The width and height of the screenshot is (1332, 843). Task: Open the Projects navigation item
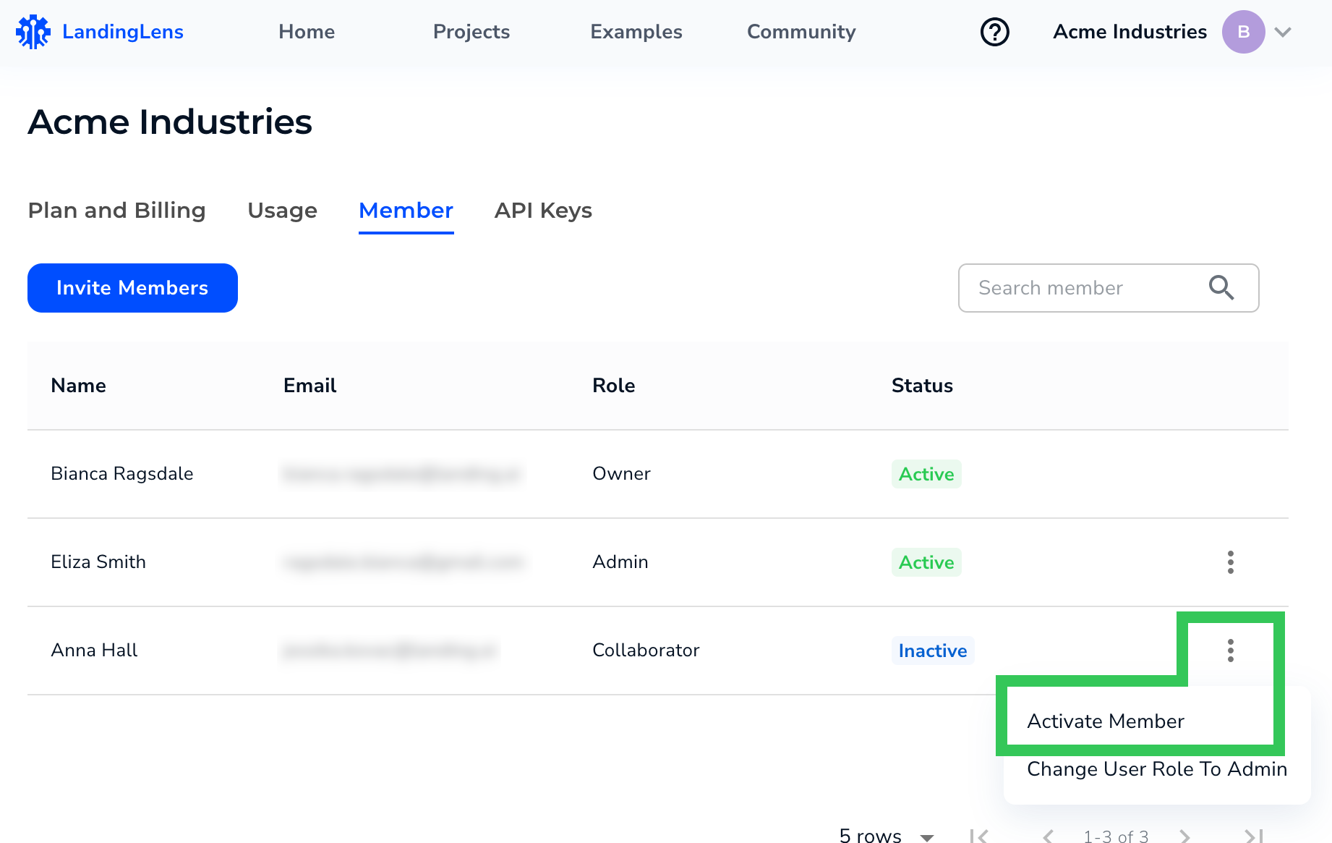coord(471,32)
